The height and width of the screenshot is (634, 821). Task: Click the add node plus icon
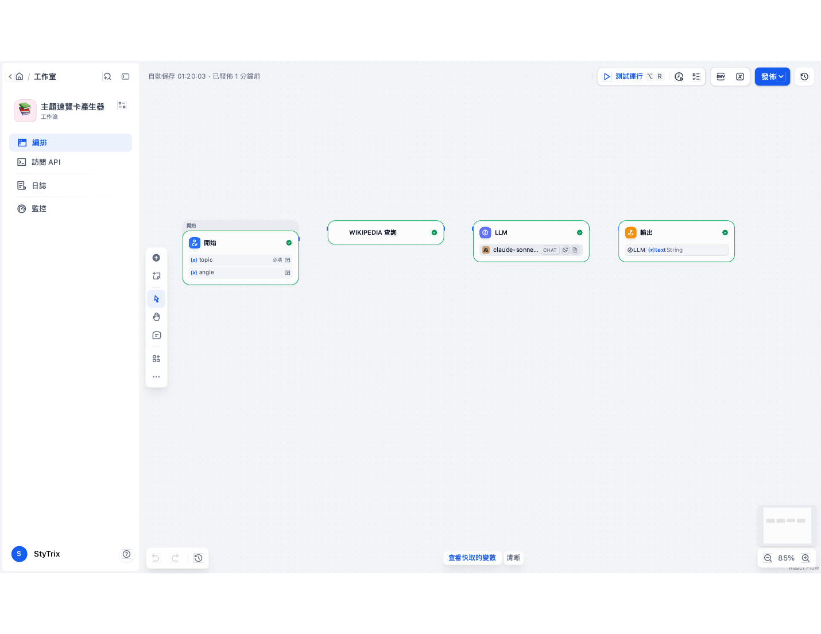tap(156, 258)
